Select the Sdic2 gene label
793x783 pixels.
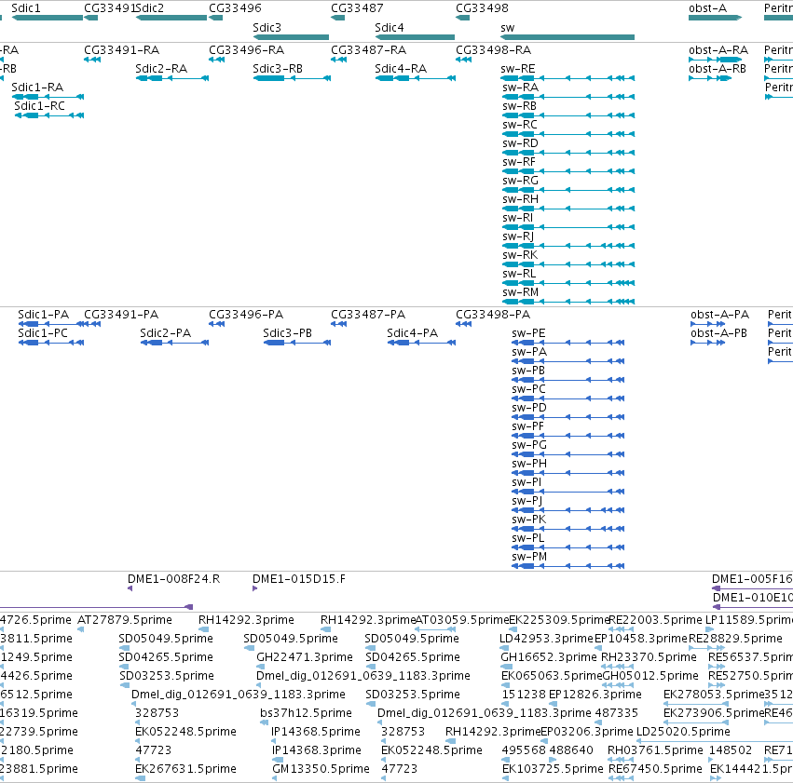click(x=150, y=8)
